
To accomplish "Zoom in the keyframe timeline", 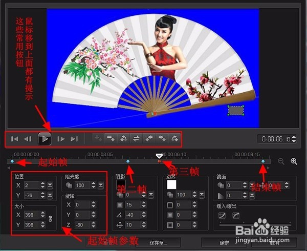I will pos(294,161).
